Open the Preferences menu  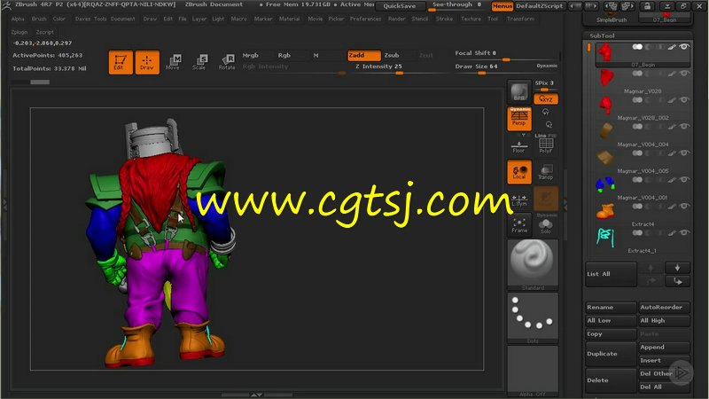coord(365,19)
